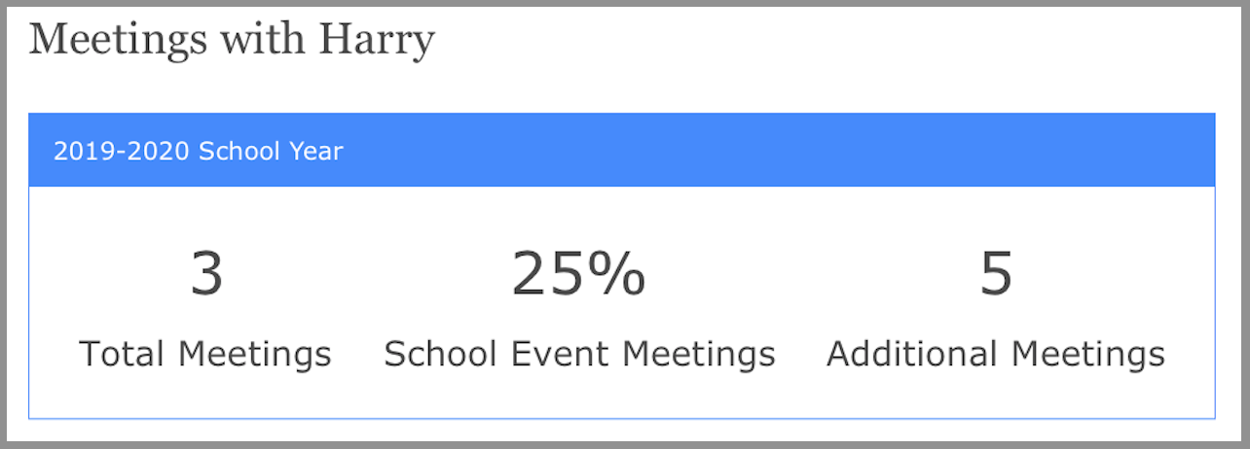Click the word "Total" below the 3
This screenshot has width=1250, height=449.
[x=124, y=354]
